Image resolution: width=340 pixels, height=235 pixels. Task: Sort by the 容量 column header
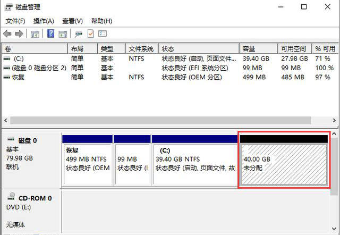tap(259, 48)
